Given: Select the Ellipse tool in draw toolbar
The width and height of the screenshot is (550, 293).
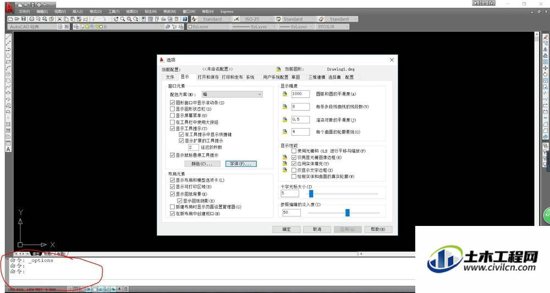Looking at the screenshot, I should click(8, 92).
